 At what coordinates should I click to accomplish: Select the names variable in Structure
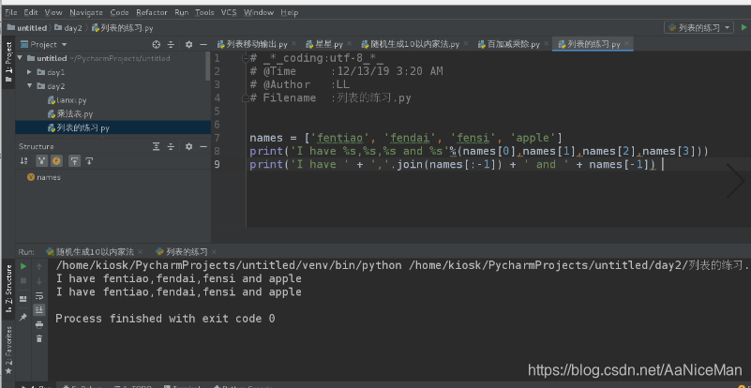coord(44,177)
